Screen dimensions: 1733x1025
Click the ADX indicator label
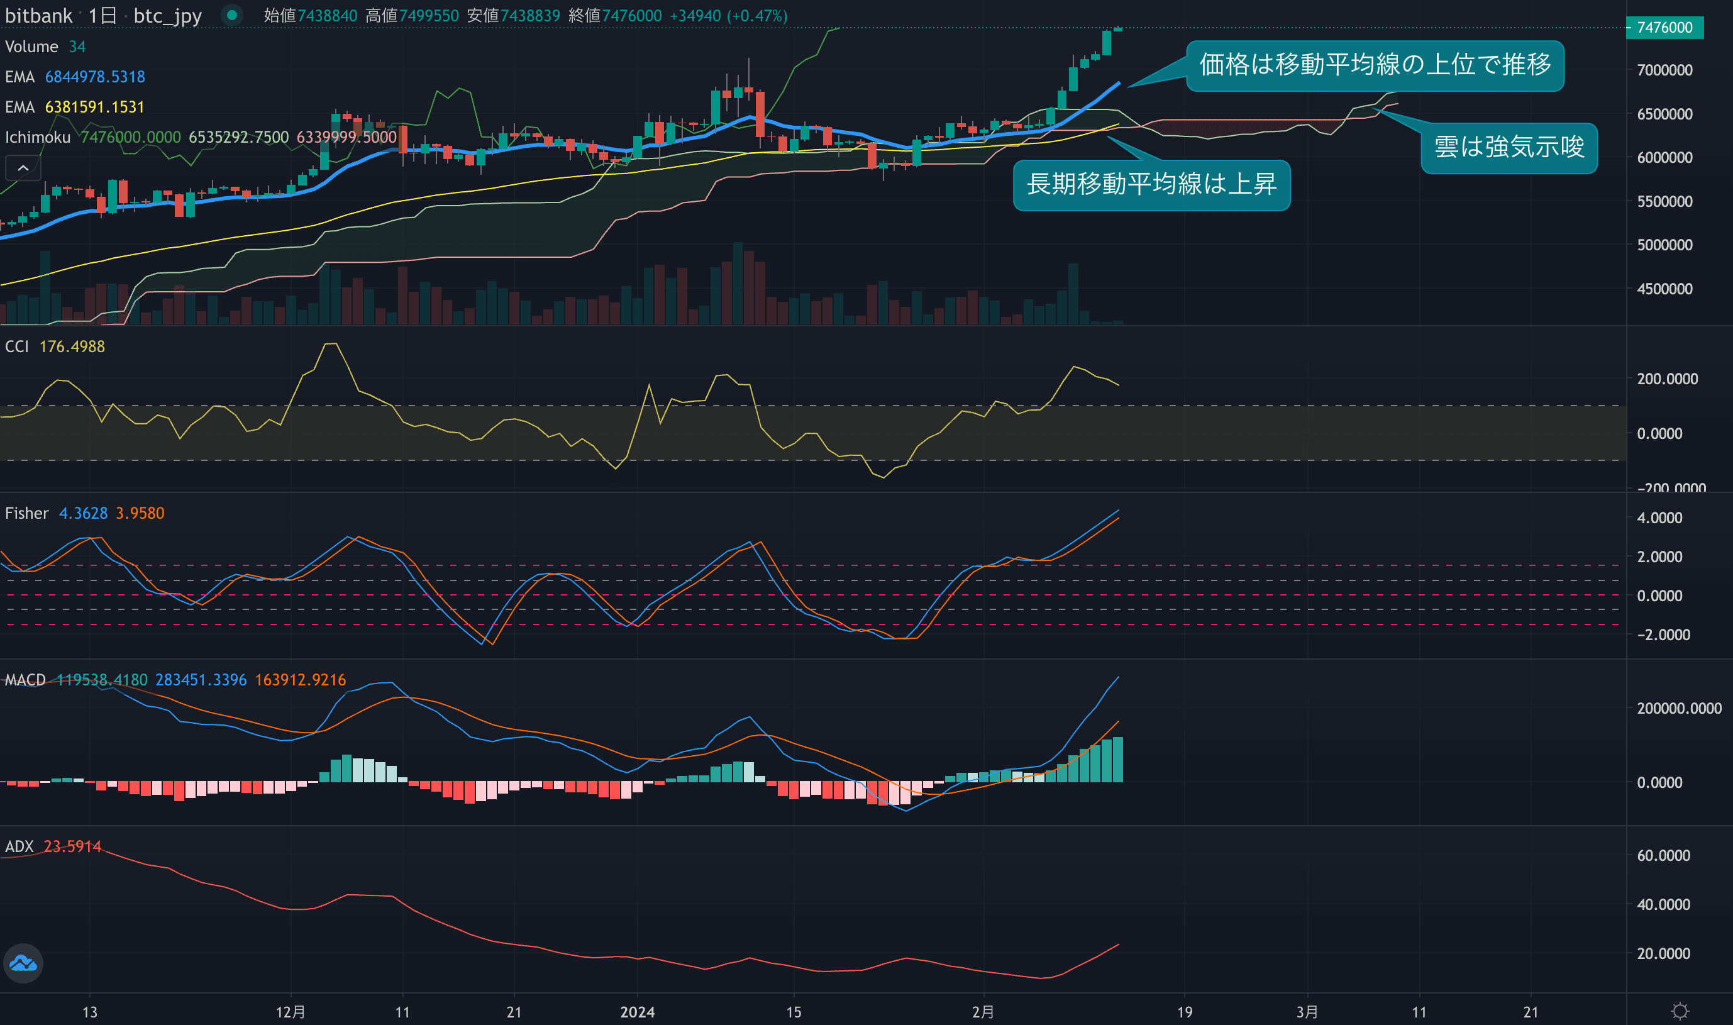tap(19, 846)
